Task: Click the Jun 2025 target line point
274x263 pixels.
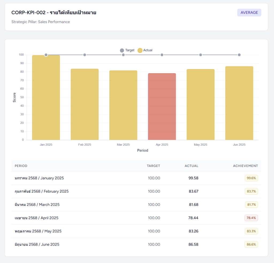Action: click(x=239, y=55)
